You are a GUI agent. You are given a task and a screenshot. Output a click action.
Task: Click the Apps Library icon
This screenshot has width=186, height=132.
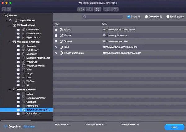24,37
